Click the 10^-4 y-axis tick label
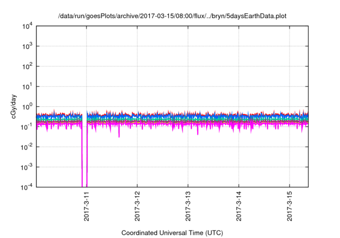This screenshot has height=238, width=340. (27, 187)
